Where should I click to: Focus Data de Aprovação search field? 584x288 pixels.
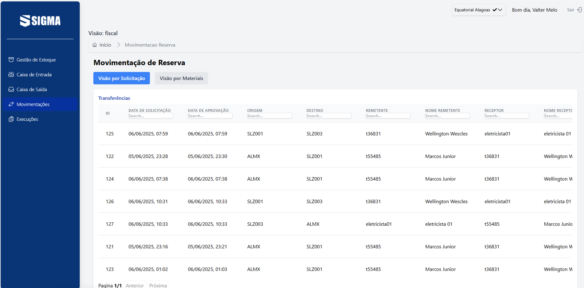pos(210,116)
